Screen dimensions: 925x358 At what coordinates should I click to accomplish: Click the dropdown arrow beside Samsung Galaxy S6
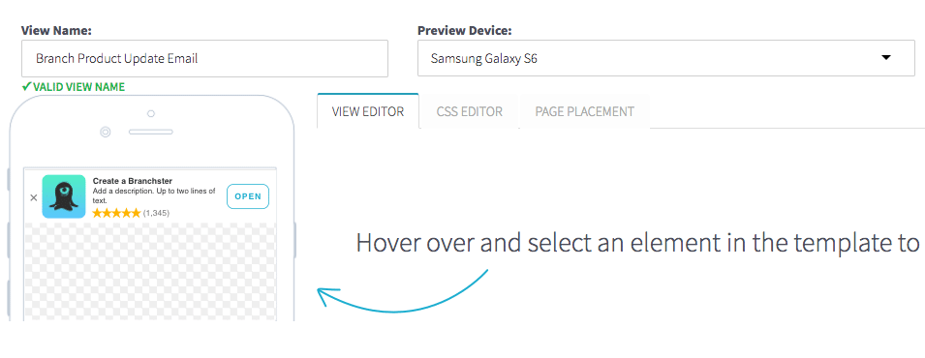(x=885, y=58)
